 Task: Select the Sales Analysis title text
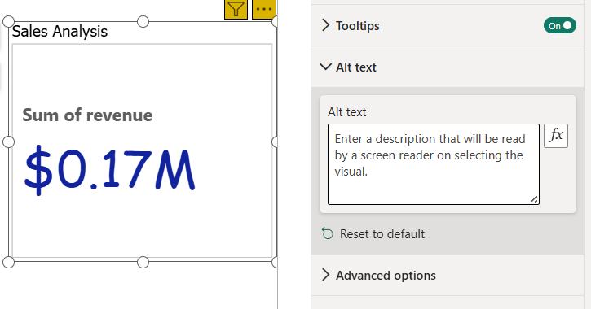[x=60, y=32]
